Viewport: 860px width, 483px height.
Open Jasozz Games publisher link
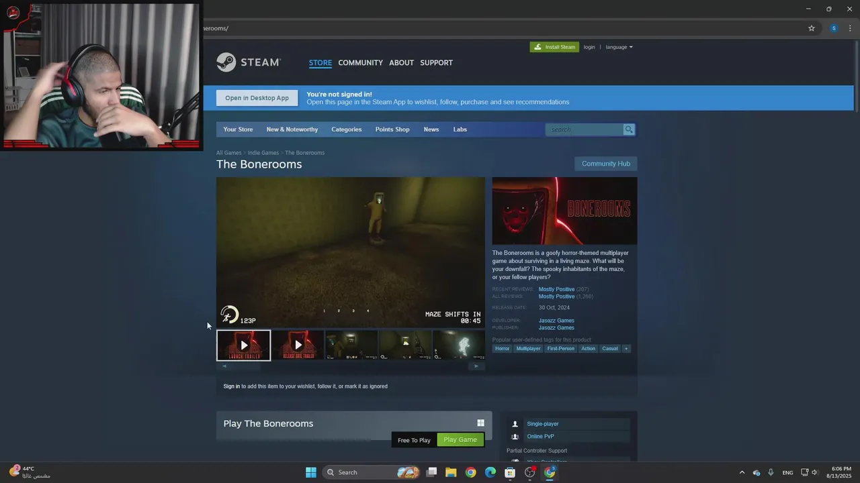pos(556,328)
